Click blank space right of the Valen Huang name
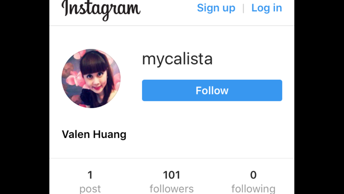Image resolution: width=344 pixels, height=194 pixels. (211, 134)
